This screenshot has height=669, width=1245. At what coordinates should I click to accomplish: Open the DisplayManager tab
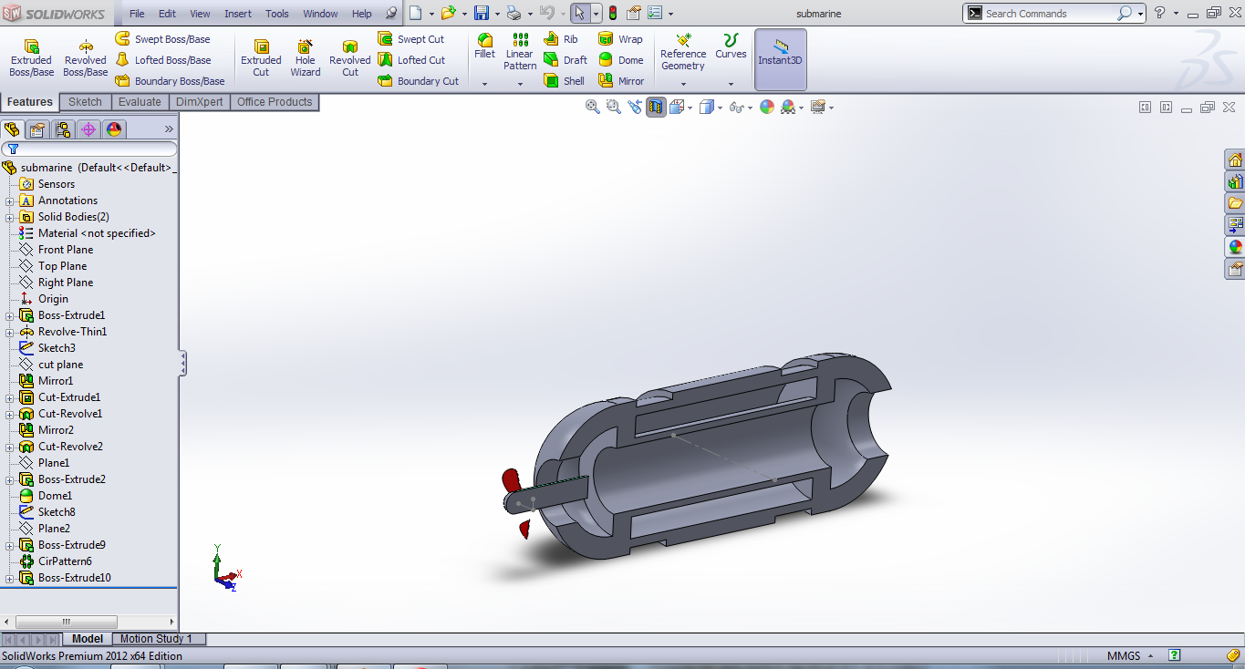click(x=114, y=129)
